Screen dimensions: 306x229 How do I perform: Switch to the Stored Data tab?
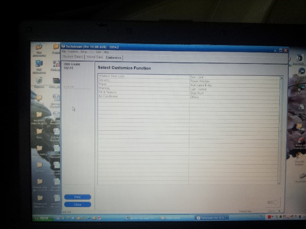click(x=95, y=57)
